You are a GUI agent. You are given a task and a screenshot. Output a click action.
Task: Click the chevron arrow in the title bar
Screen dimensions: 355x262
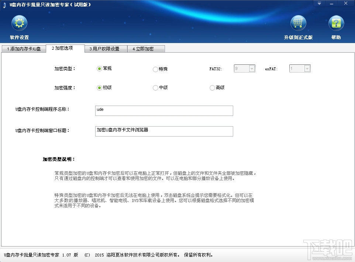click(319, 3)
